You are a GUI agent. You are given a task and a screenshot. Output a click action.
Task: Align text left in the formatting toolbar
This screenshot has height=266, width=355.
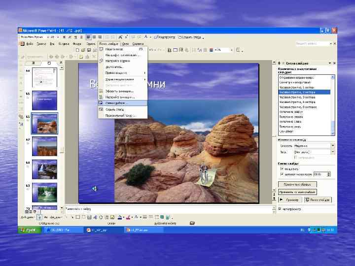pyautogui.click(x=89, y=37)
